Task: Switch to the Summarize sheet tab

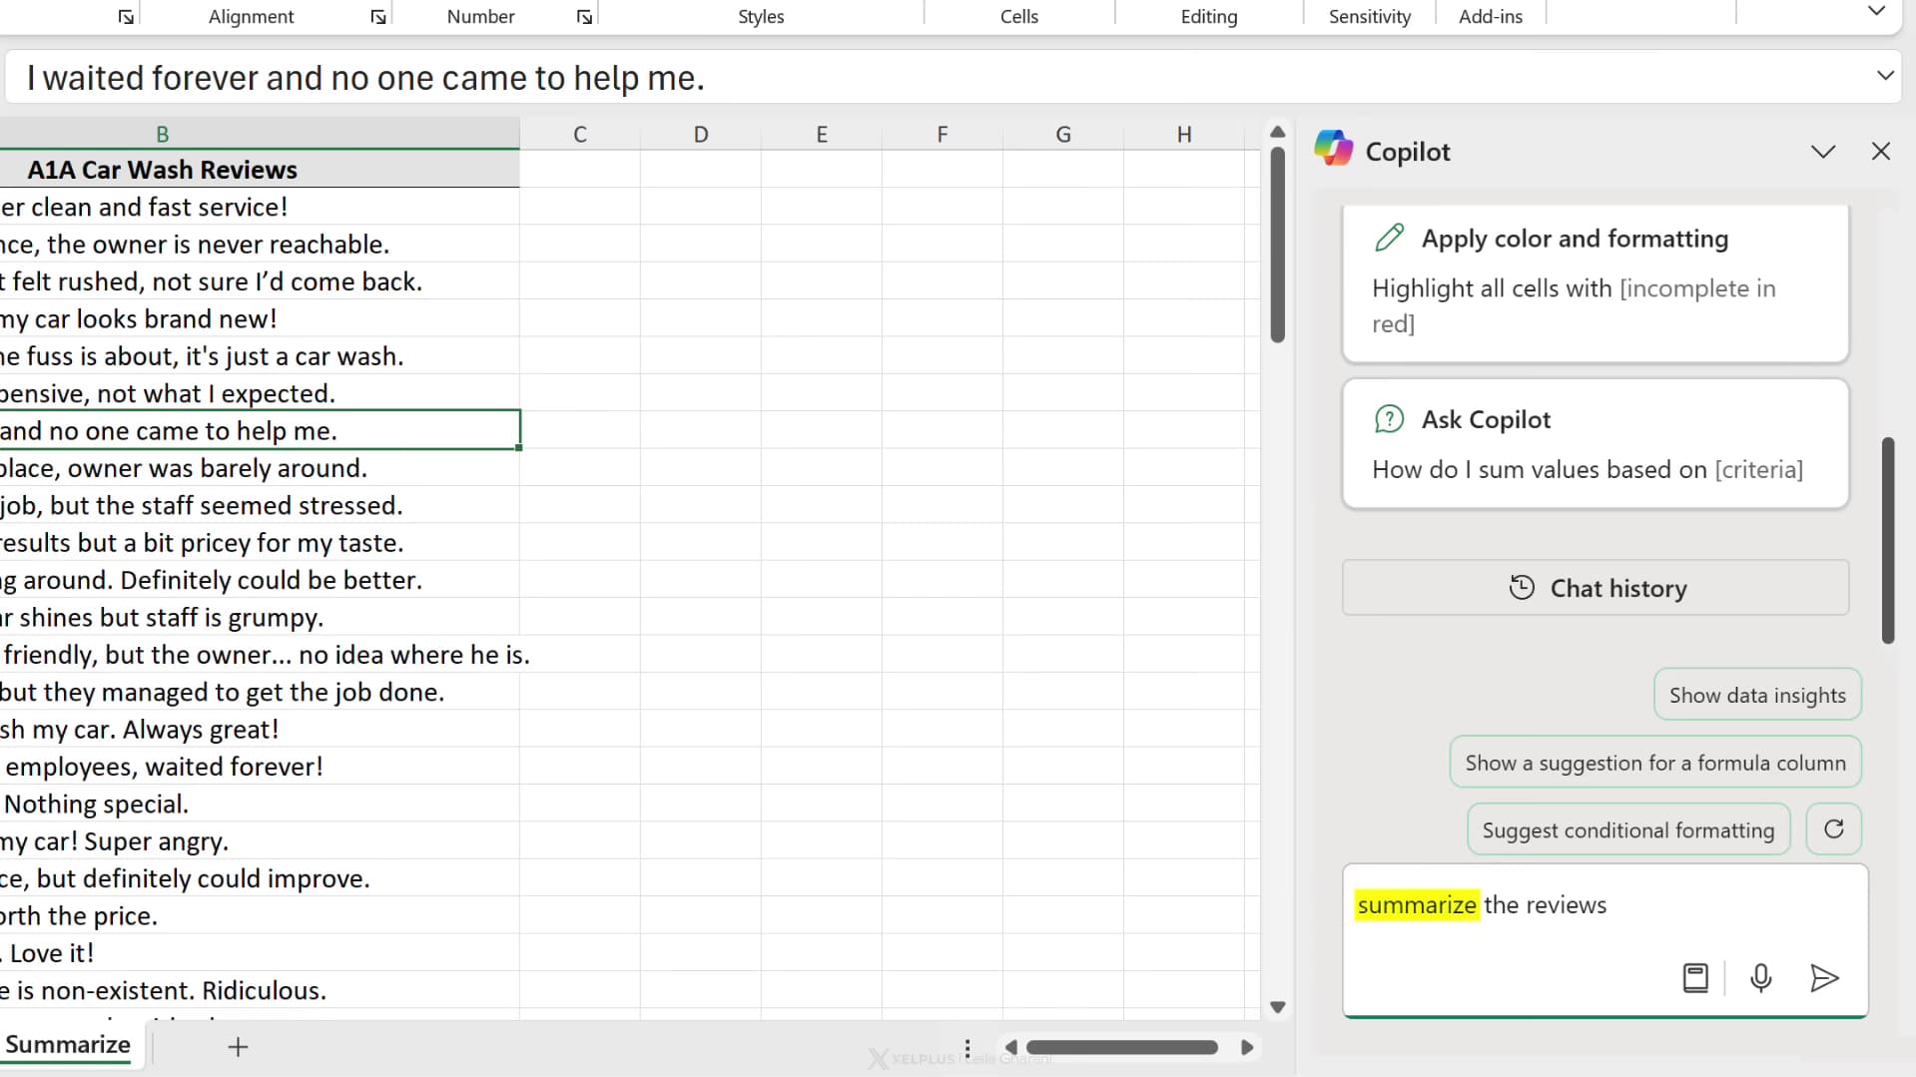Action: pyautogui.click(x=68, y=1045)
